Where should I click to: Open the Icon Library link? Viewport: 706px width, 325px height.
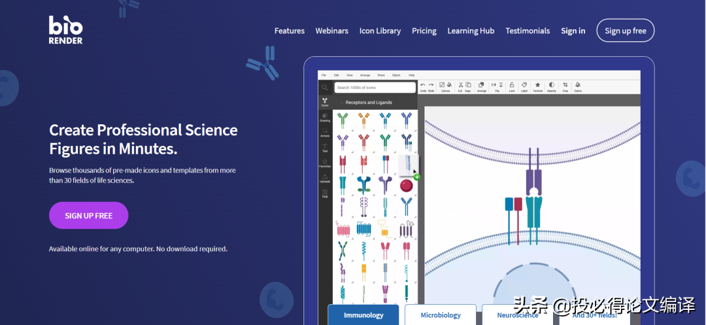pos(380,31)
